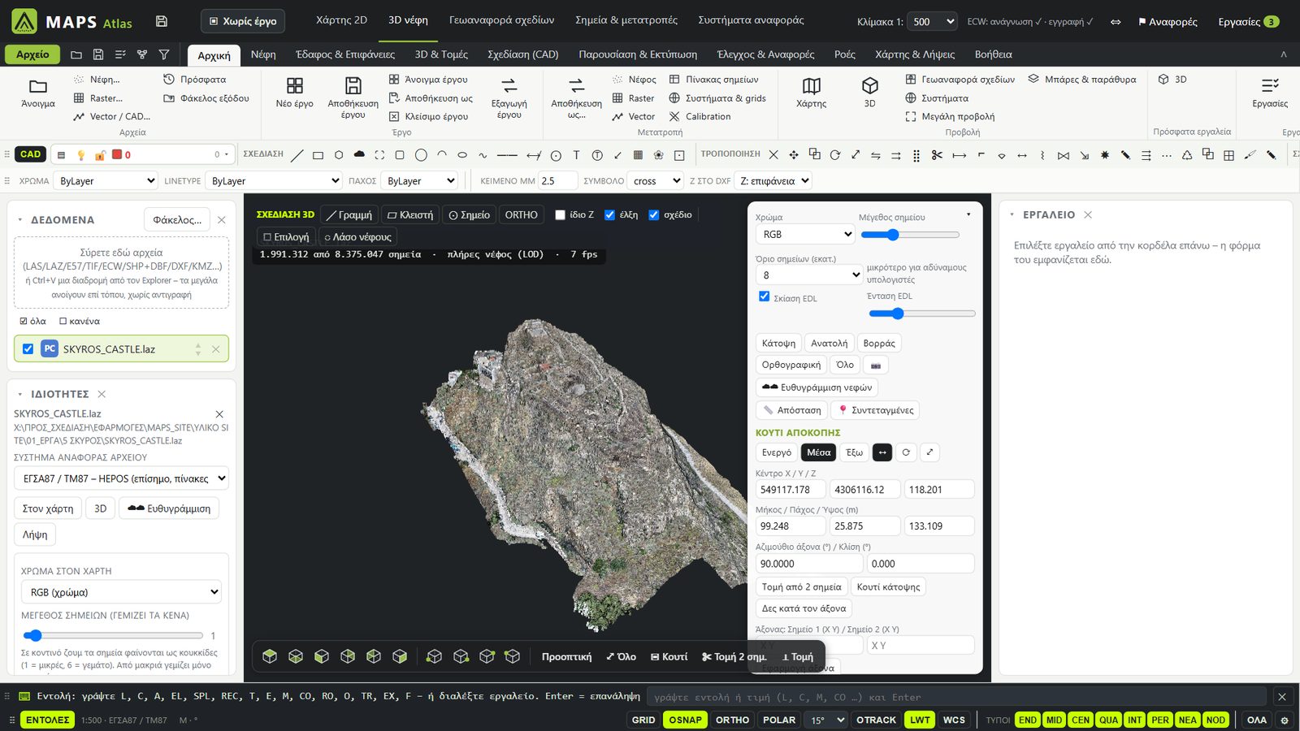The width and height of the screenshot is (1300, 731).
Task: Click the 3D cube ribbon button
Action: pos(869,93)
